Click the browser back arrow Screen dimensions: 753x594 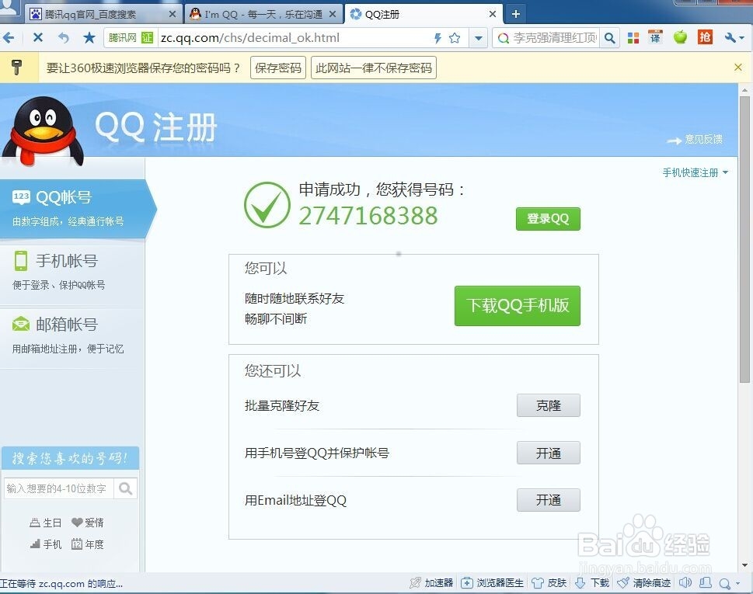[9, 37]
